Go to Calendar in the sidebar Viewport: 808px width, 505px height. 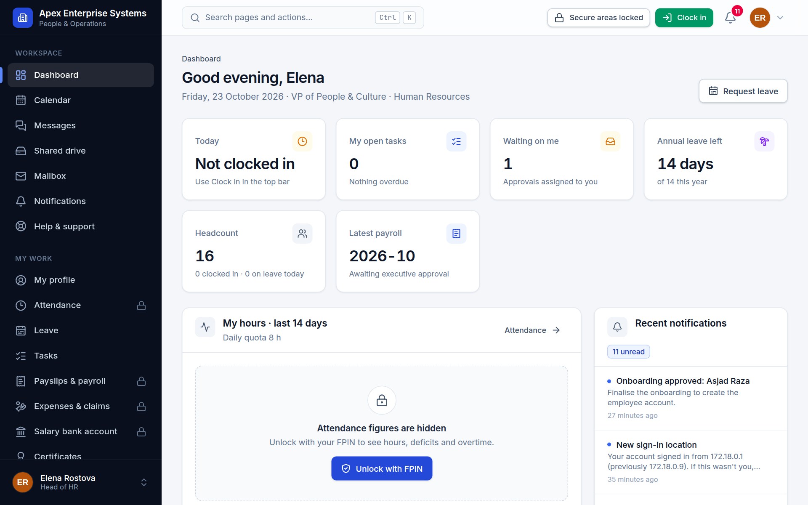pyautogui.click(x=81, y=100)
